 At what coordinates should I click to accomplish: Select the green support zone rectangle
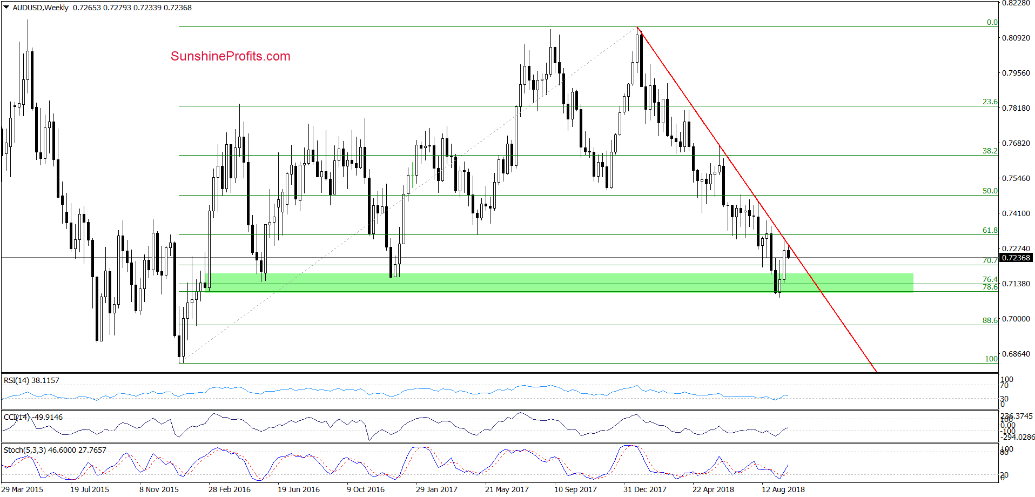559,283
